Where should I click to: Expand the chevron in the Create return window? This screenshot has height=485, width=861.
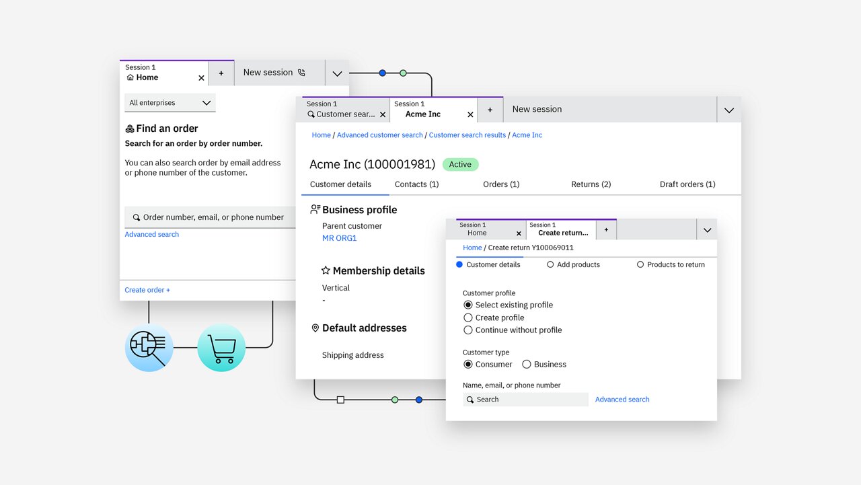[707, 230]
